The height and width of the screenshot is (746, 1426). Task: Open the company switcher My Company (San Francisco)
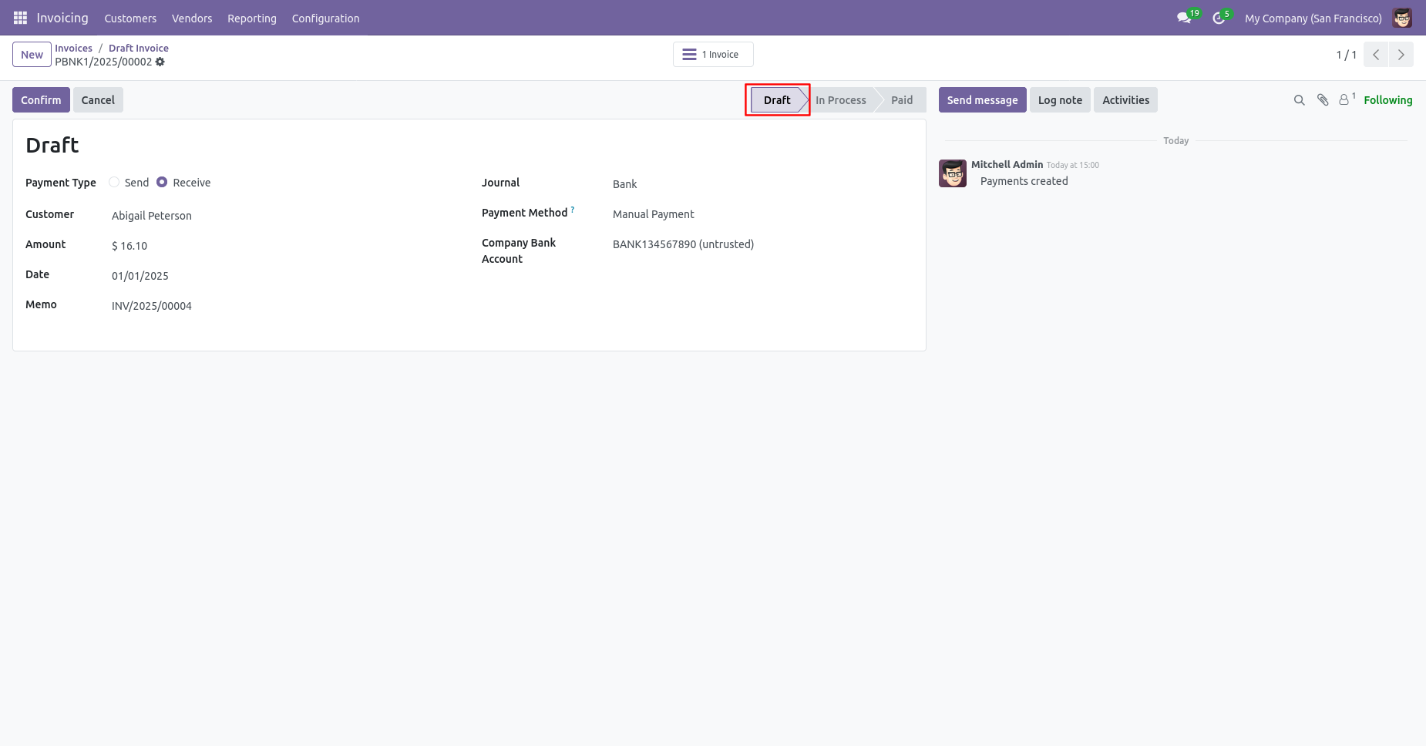click(x=1313, y=18)
